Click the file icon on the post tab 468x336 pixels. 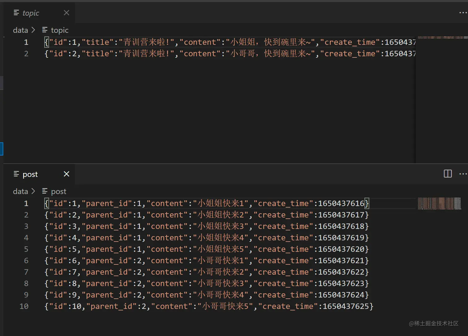click(16, 174)
